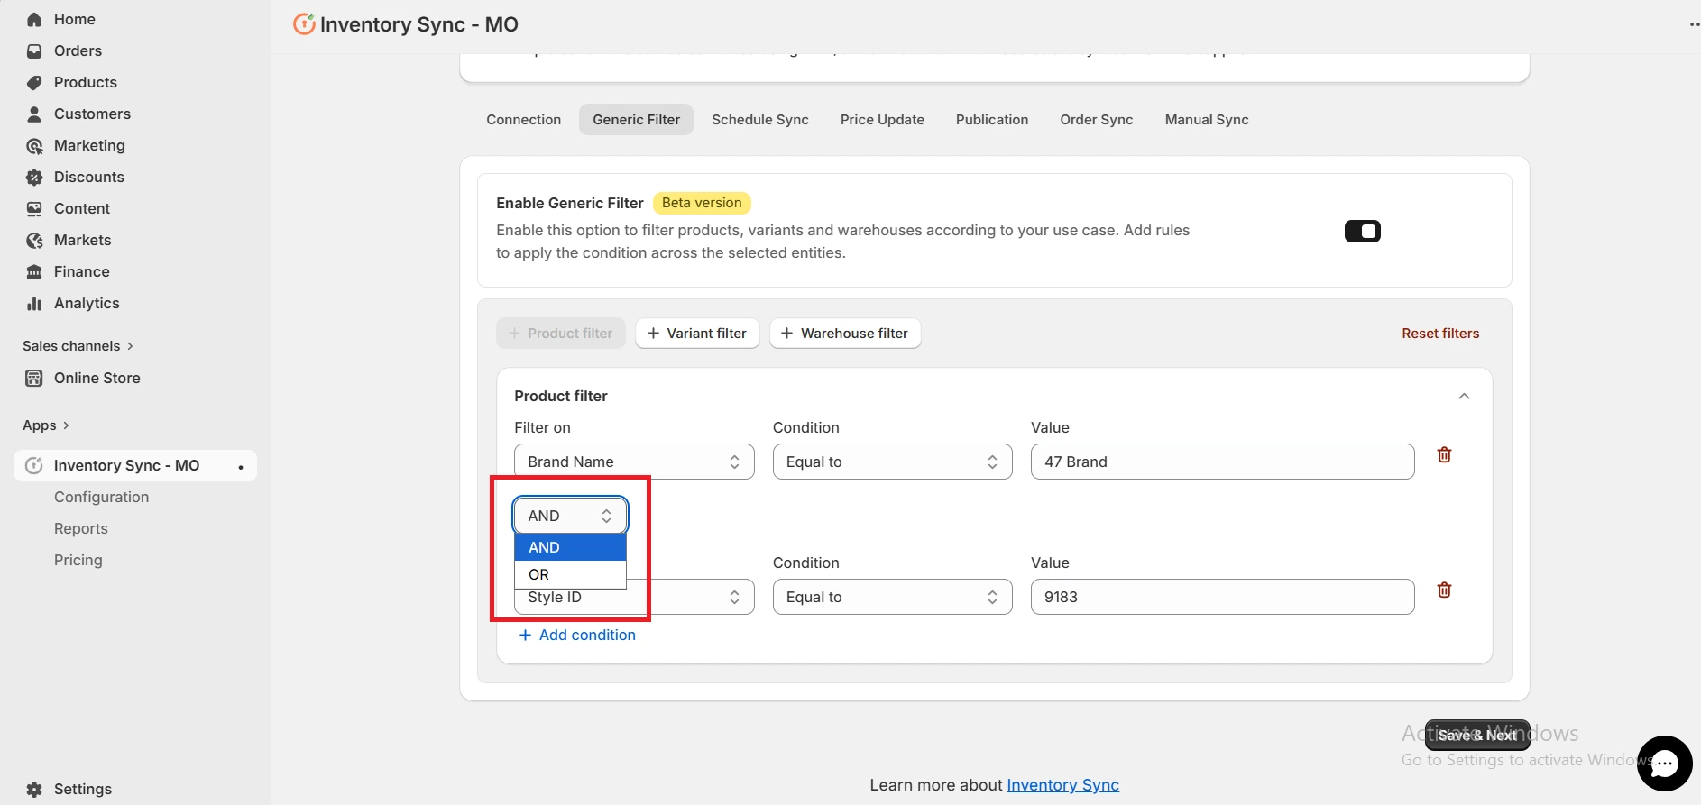This screenshot has width=1701, height=805.
Task: Open the first row Equal to condition dropdown
Action: [892, 462]
